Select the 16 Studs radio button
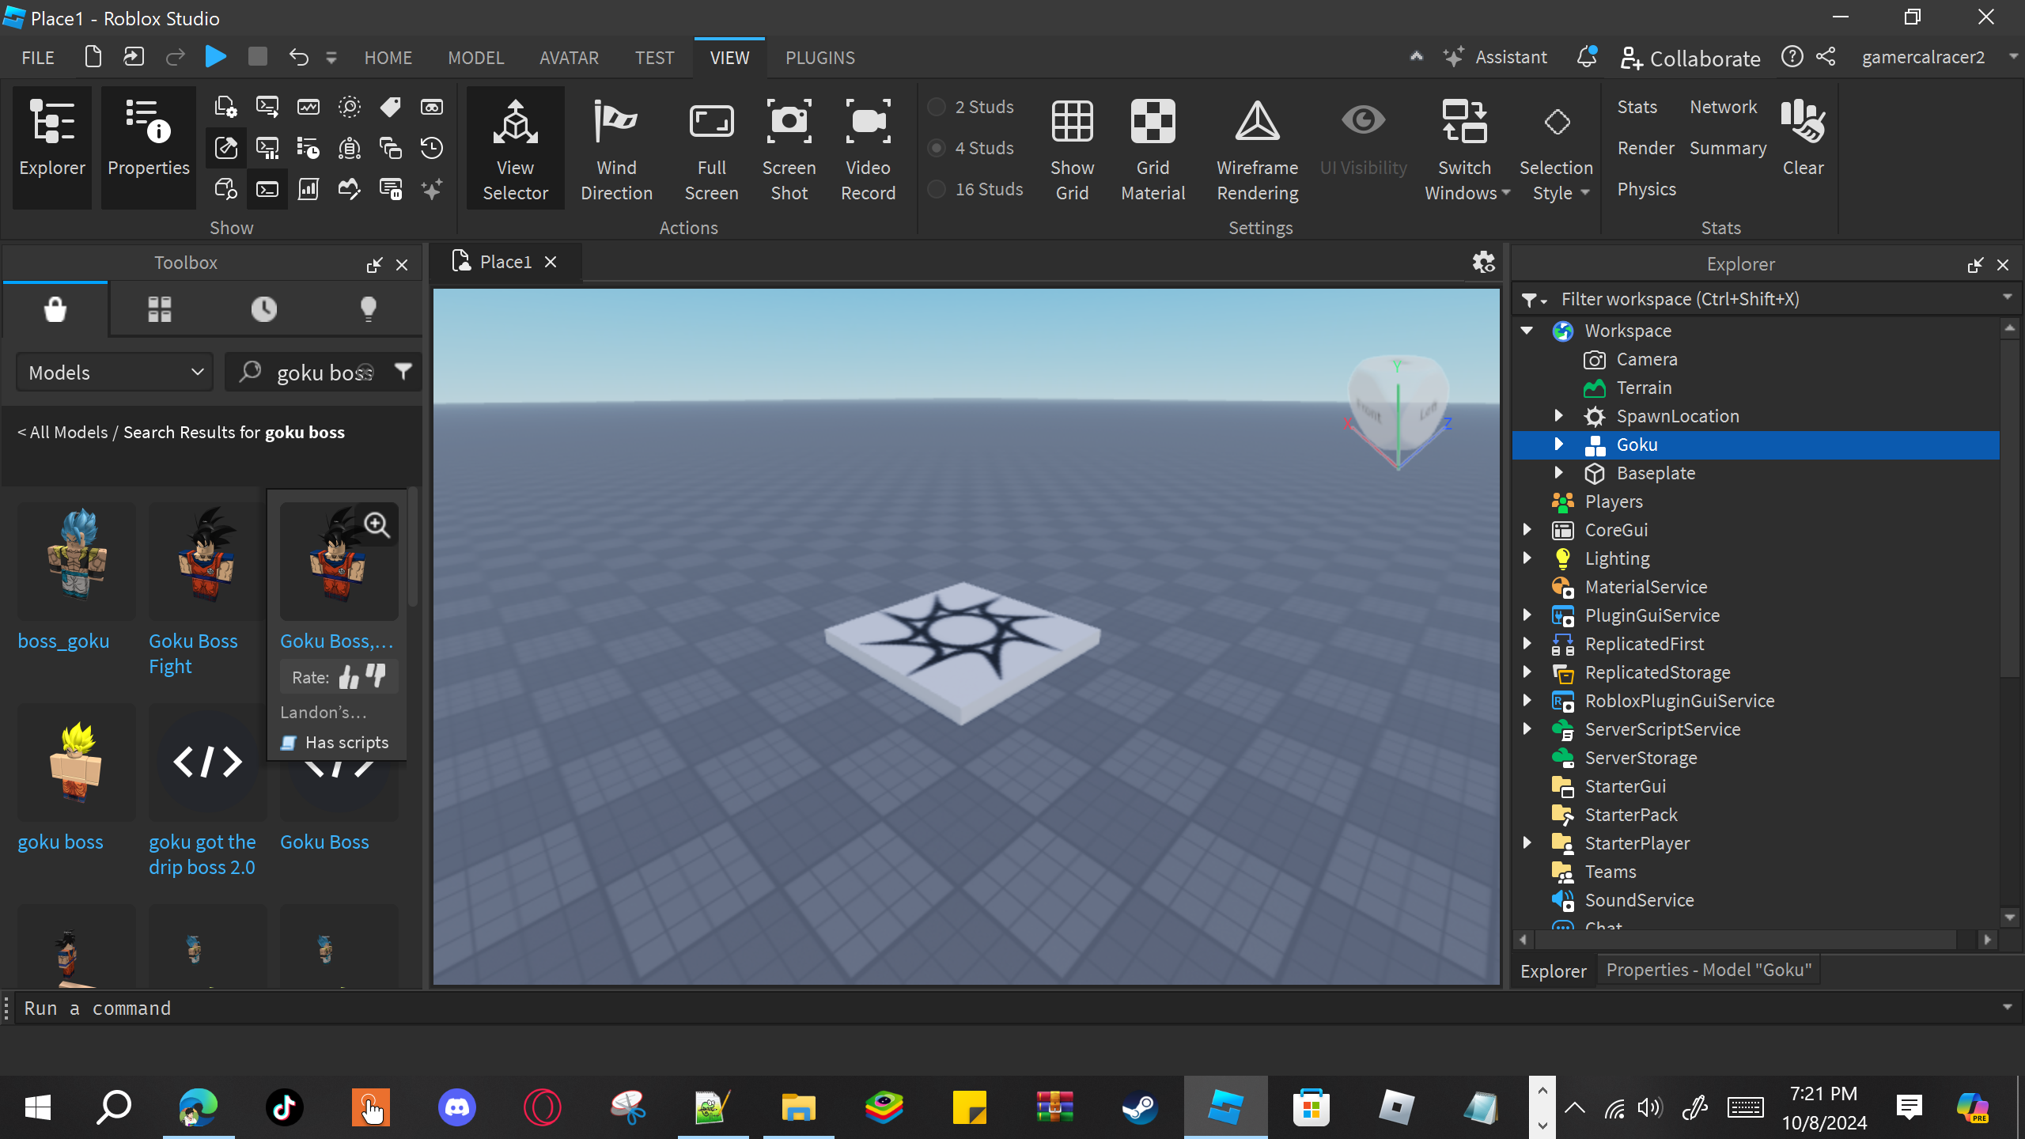The image size is (2025, 1139). pyautogui.click(x=937, y=189)
